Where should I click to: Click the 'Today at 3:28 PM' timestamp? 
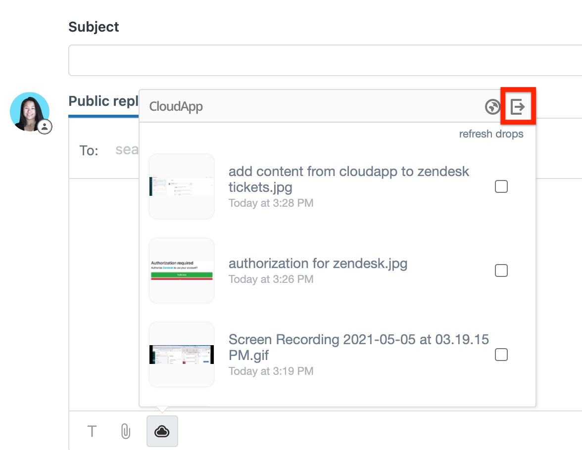pos(271,203)
